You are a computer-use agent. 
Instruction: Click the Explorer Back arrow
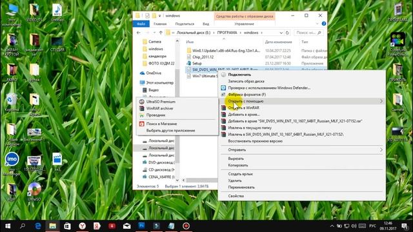139,33
